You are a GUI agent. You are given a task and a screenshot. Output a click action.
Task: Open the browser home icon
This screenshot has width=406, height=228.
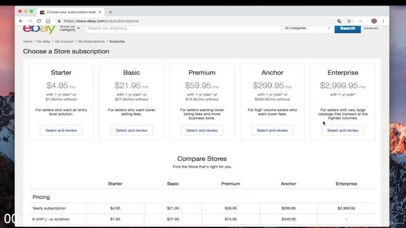pos(48,21)
